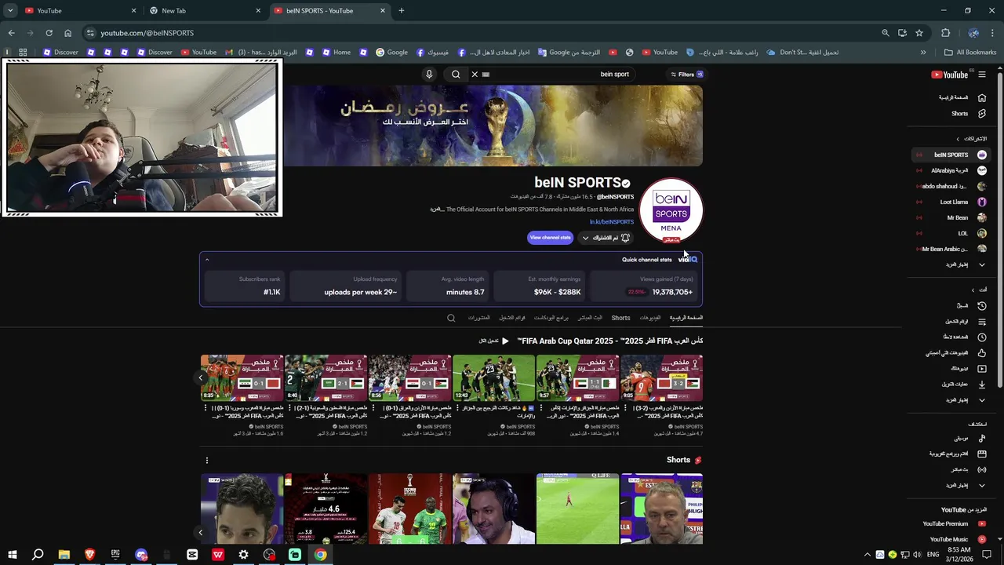1004x565 pixels.
Task: Click the YouTube logo in the header
Action: pyautogui.click(x=949, y=75)
